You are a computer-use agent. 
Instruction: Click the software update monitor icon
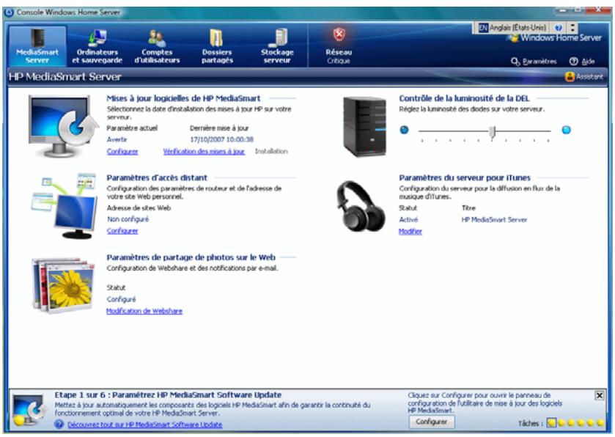click(x=63, y=125)
